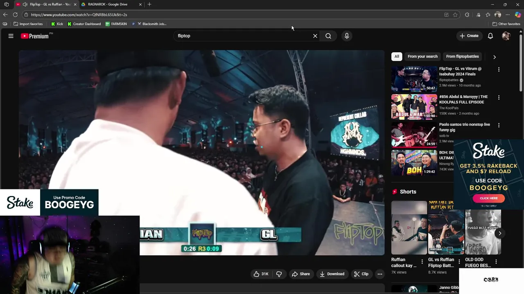Start voice search with microphone icon

[x=347, y=36]
